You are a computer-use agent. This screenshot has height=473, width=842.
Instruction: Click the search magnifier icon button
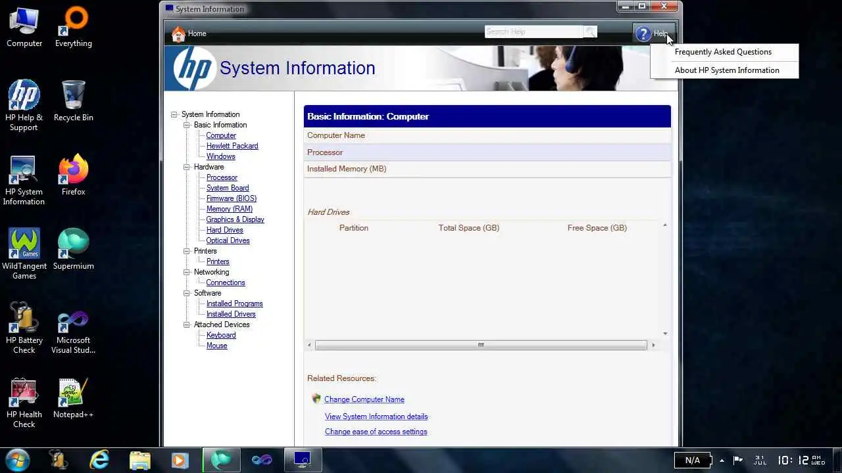click(590, 32)
